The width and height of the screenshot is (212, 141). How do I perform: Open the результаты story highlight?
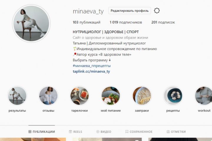(17, 96)
